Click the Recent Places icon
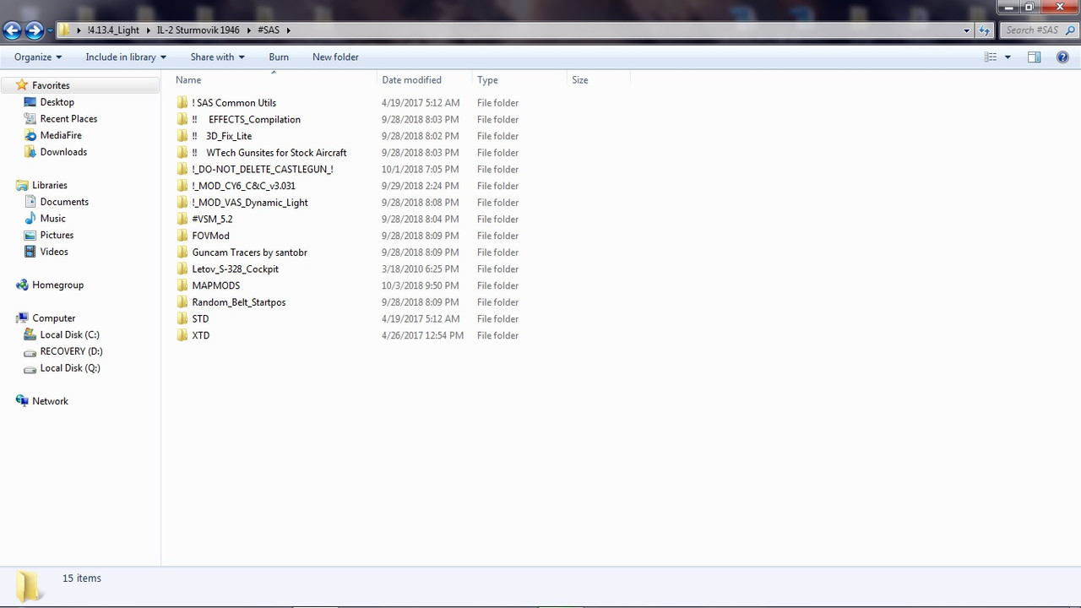 click(30, 119)
